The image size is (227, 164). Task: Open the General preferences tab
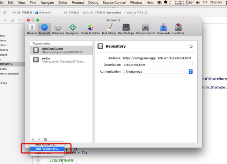tap(32, 29)
